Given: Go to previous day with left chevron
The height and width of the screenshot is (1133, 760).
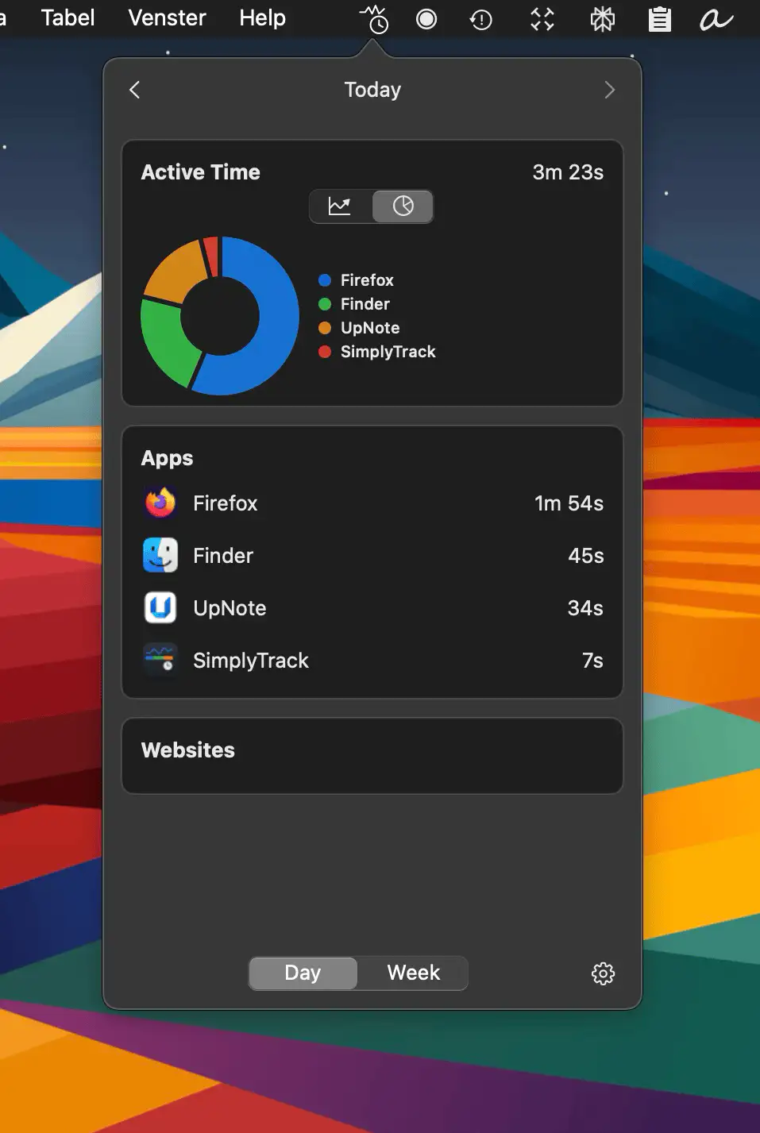Looking at the screenshot, I should point(135,90).
